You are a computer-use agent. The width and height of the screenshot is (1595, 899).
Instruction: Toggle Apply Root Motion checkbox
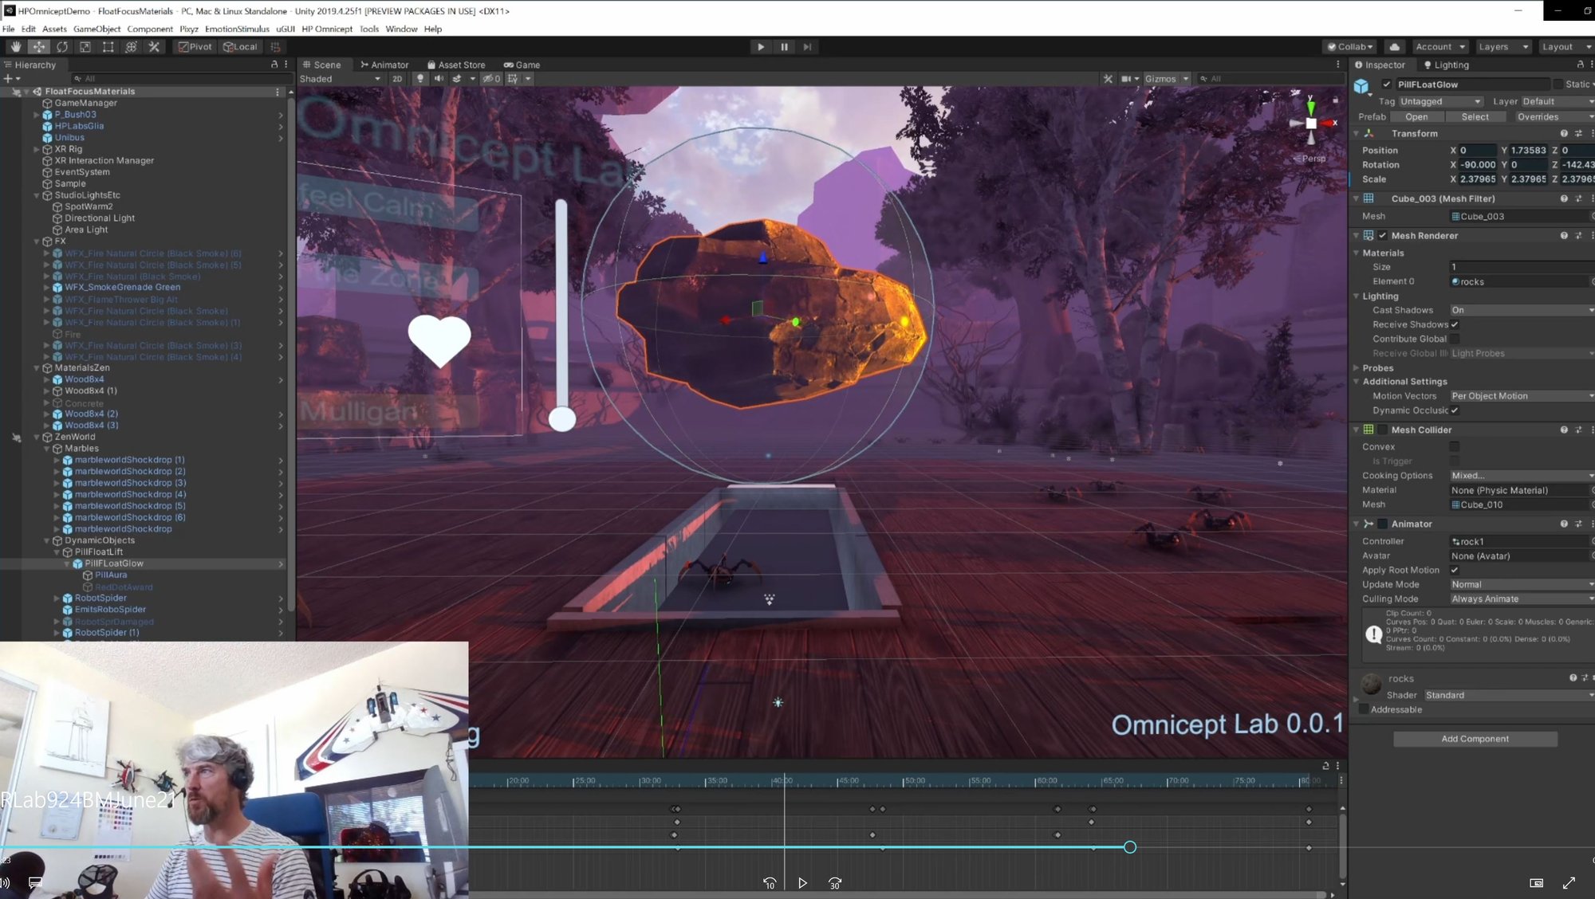1455,571
